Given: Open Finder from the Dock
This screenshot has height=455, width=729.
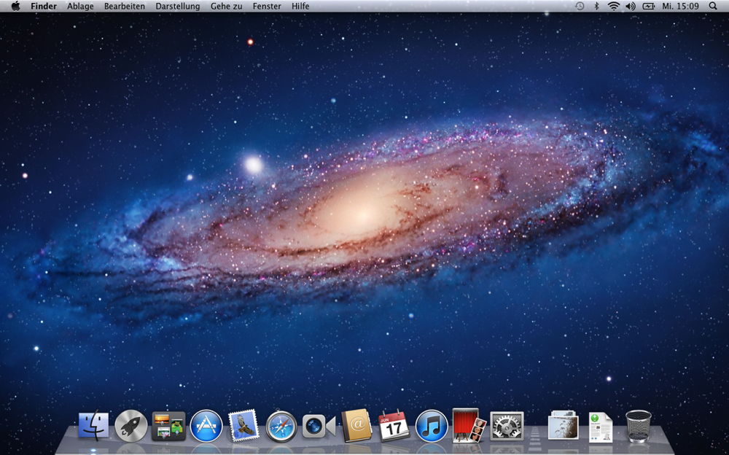Looking at the screenshot, I should 93,426.
